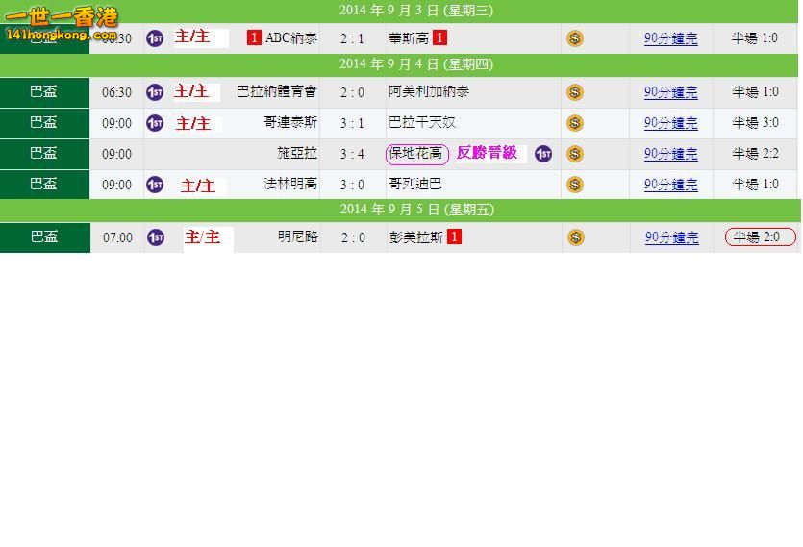Click the 巴盃 cell in 施亞拉 row
The height and width of the screenshot is (547, 803).
pyautogui.click(x=44, y=154)
